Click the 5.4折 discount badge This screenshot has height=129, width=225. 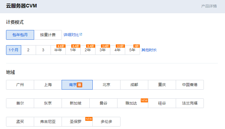[x=91, y=46]
